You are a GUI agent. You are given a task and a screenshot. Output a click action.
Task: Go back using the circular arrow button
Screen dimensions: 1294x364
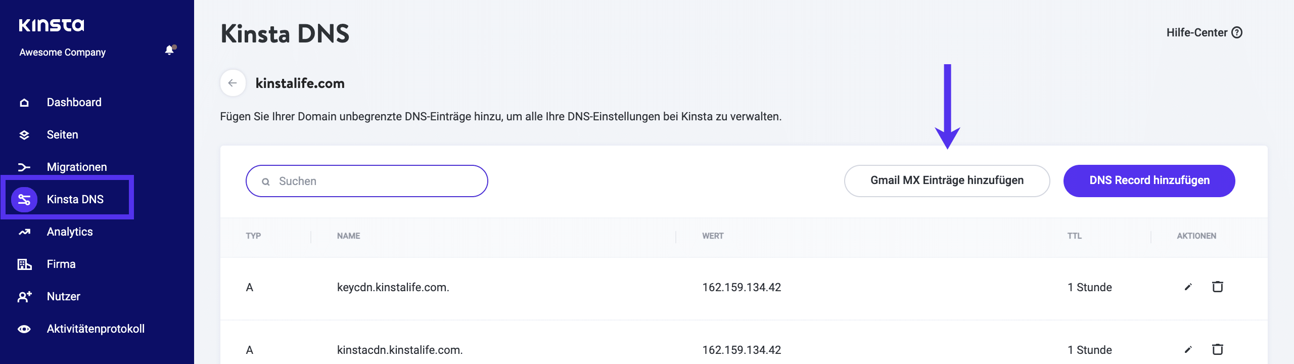tap(233, 82)
